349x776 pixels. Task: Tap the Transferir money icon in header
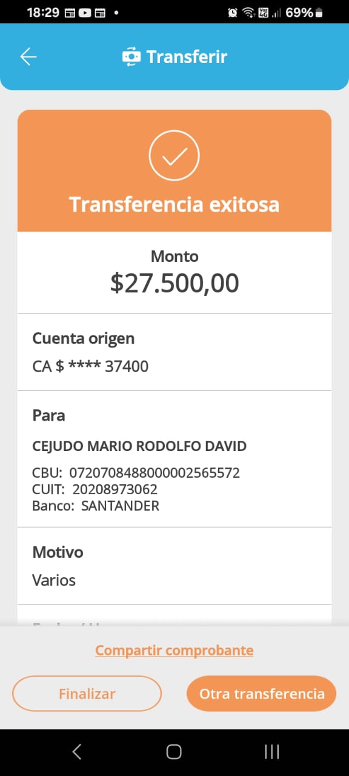pyautogui.click(x=131, y=57)
